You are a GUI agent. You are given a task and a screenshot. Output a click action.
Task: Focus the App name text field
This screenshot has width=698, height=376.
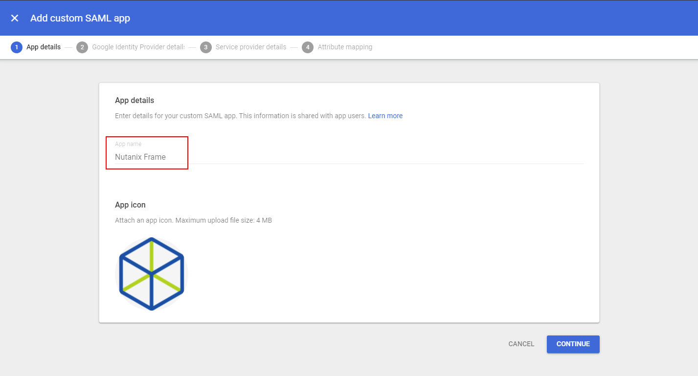click(342, 157)
